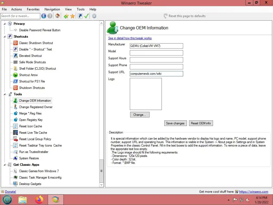The image size is (273, 205).
Task: Click the Desktop Gadgets icon
Action: (x=15, y=184)
